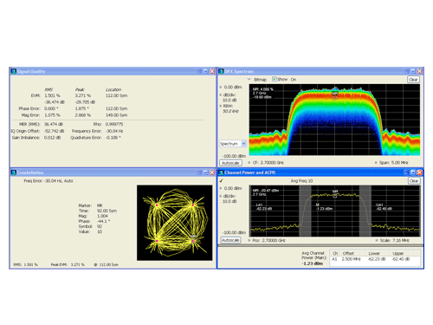This screenshot has width=433, height=325.
Task: Expand the Bitmap trace selector arrow
Action: point(249,79)
